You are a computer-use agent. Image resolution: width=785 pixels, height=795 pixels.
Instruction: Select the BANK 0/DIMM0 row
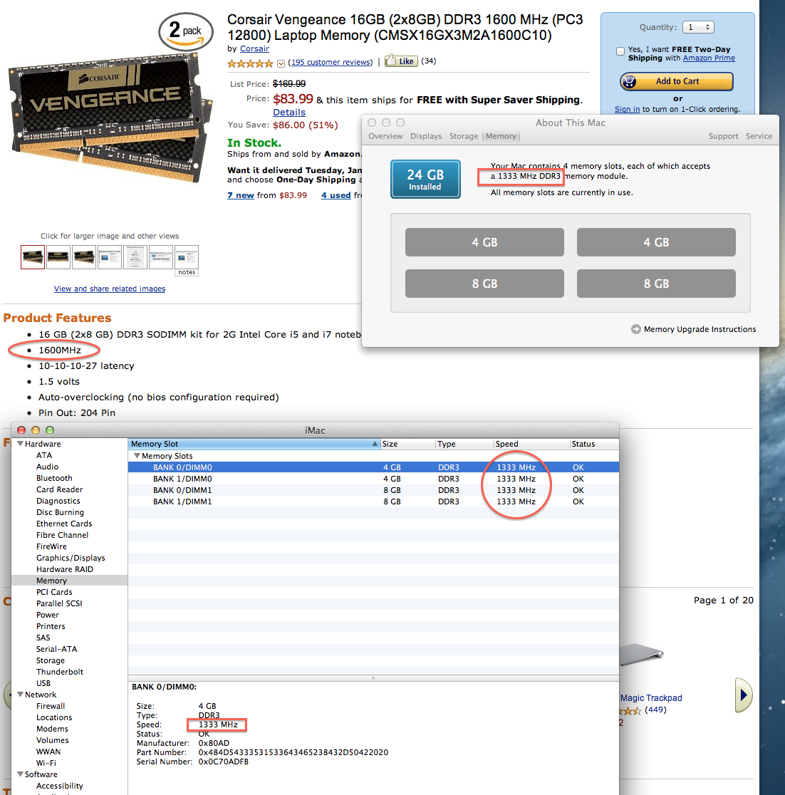click(x=373, y=467)
